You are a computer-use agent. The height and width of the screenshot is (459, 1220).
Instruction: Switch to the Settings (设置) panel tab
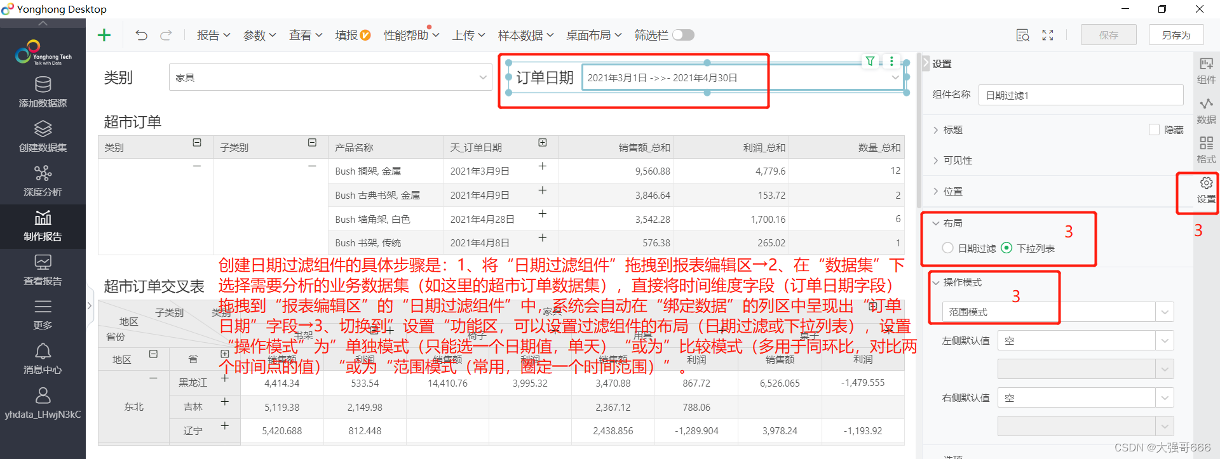point(1206,190)
